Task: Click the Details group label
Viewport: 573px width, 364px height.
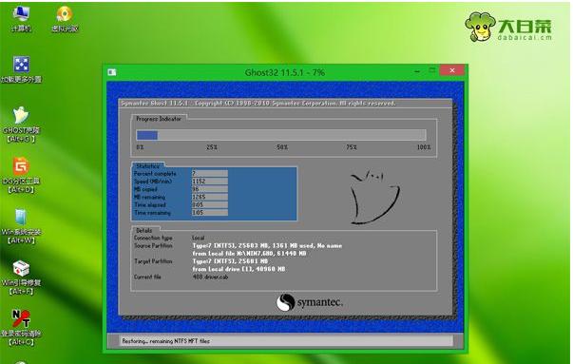Action: [x=144, y=231]
